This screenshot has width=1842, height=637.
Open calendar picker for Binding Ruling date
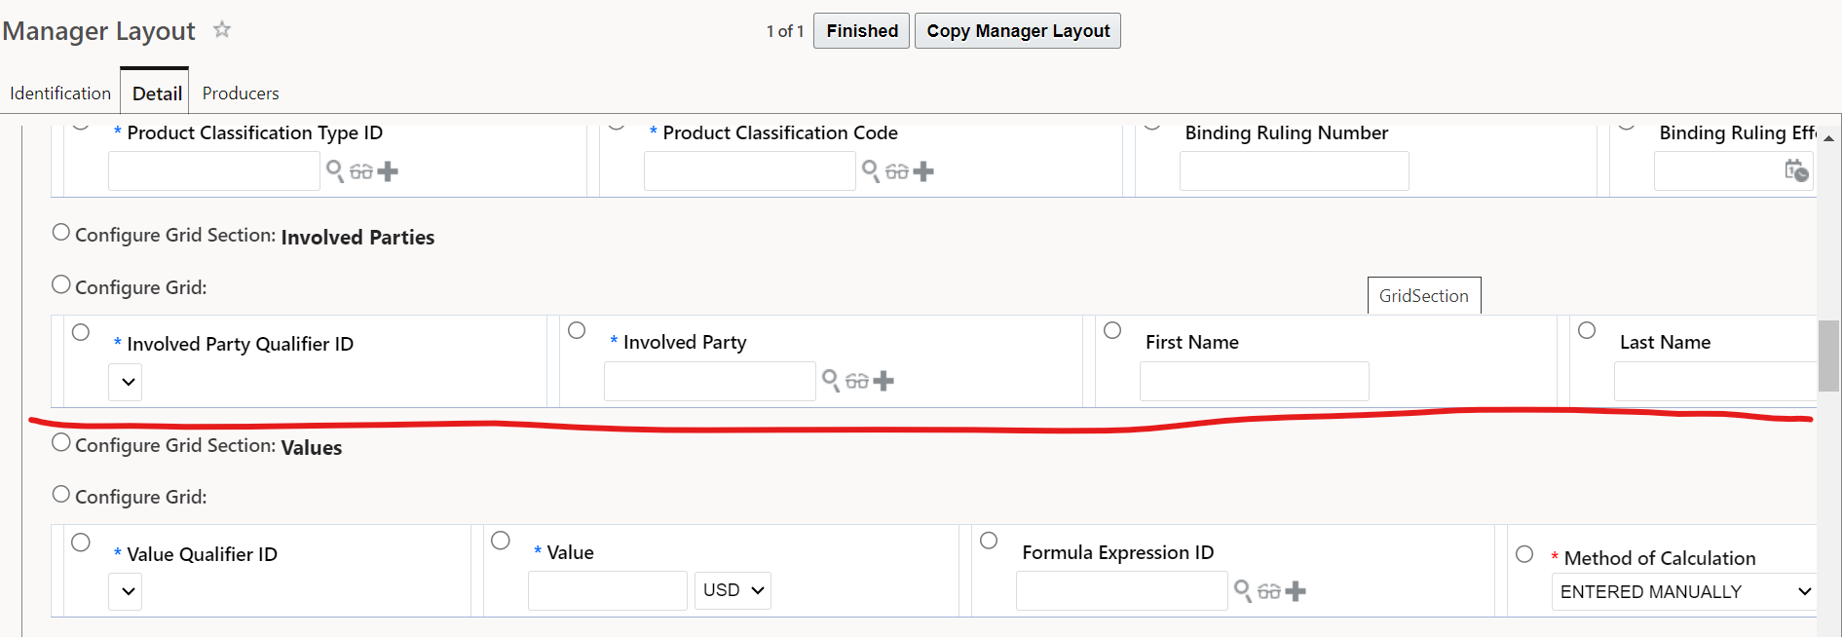[x=1796, y=171]
